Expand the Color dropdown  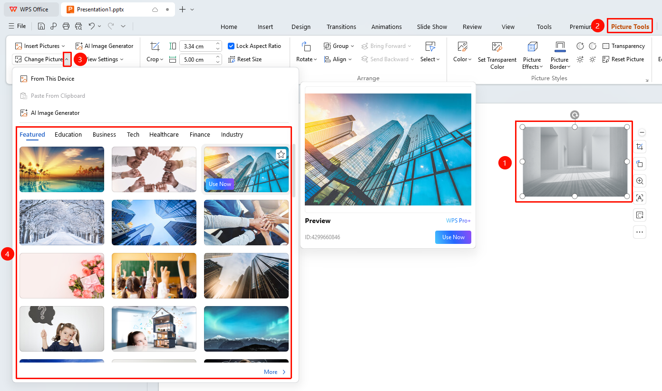pyautogui.click(x=470, y=59)
